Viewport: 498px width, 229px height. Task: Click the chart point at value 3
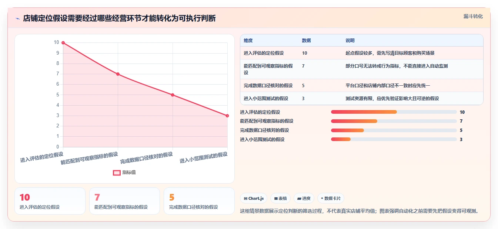click(x=227, y=116)
